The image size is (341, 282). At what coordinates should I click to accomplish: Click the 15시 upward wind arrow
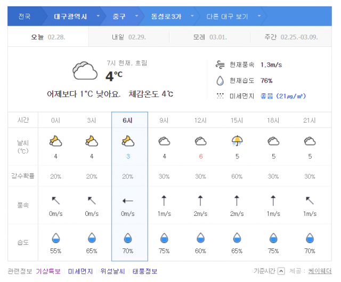[x=237, y=200]
